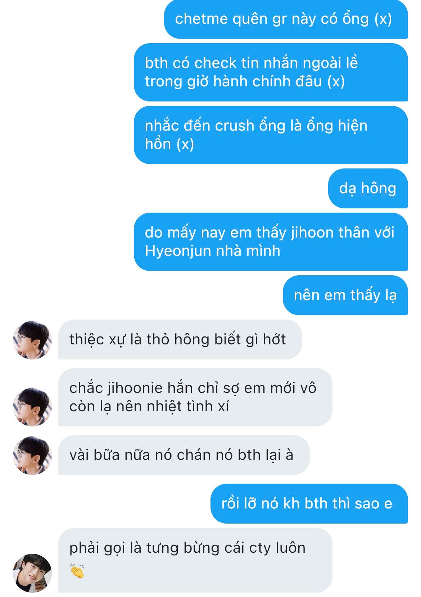Viewport: 421px width, 597px height.
Task: Select the 'nhắc đến crush ổng' bubble
Action: 271,135
